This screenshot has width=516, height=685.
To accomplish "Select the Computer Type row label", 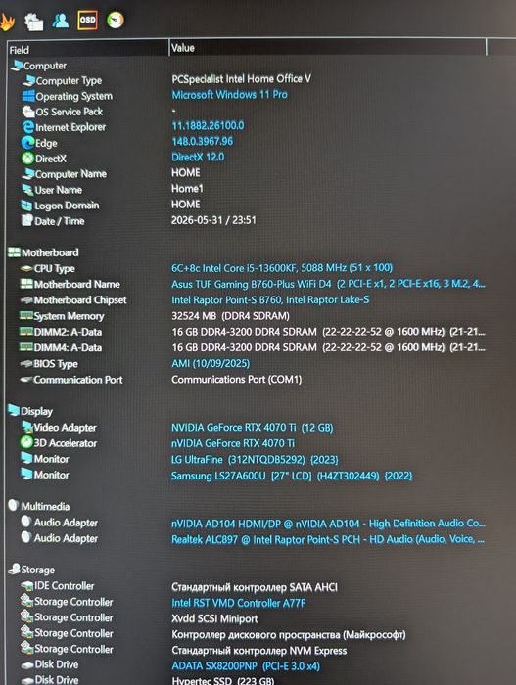I will [x=69, y=81].
